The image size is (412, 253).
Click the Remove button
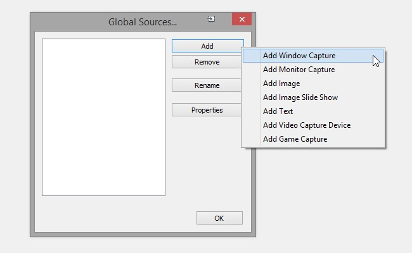[207, 62]
